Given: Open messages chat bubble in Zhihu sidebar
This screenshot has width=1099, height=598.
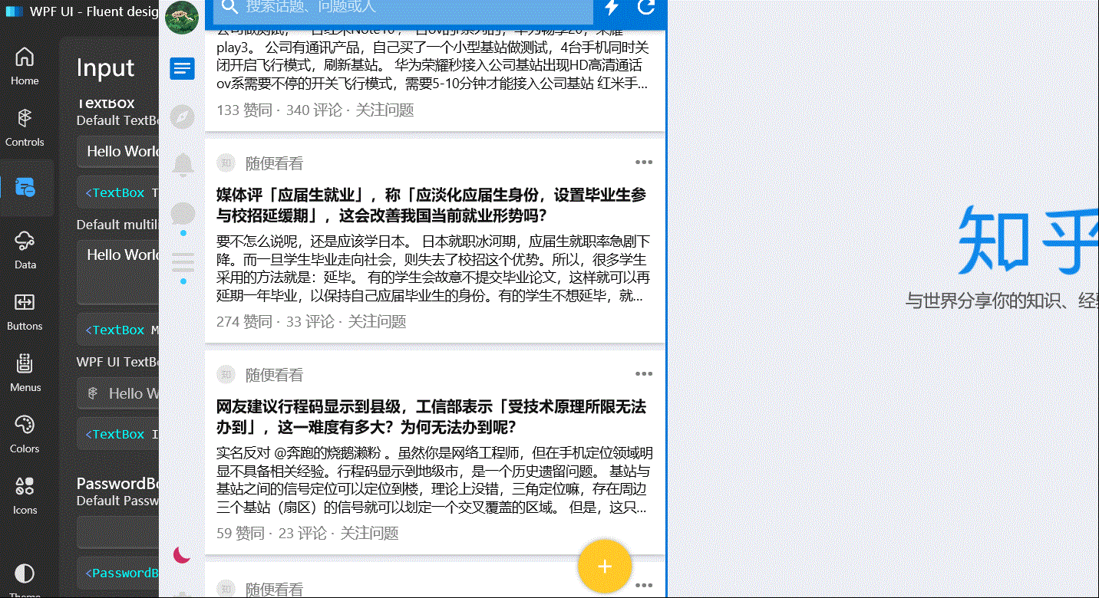Looking at the screenshot, I should 183,213.
